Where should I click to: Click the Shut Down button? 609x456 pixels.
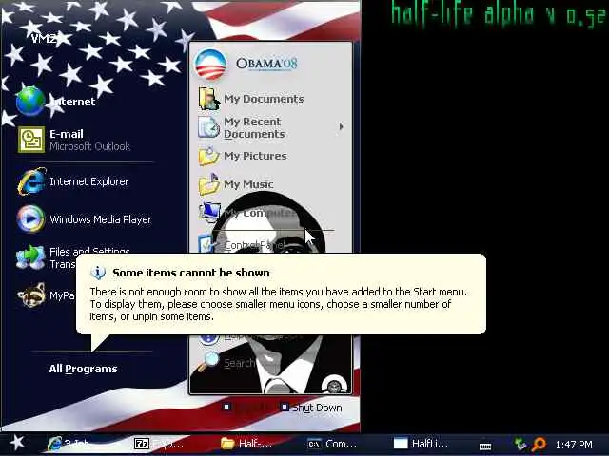pyautogui.click(x=311, y=408)
